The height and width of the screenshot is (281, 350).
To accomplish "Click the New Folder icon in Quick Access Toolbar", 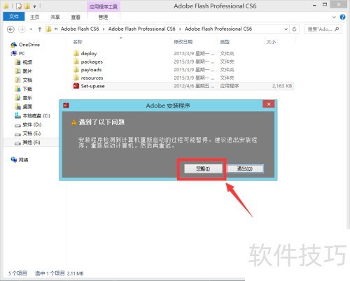I will 27,6.
